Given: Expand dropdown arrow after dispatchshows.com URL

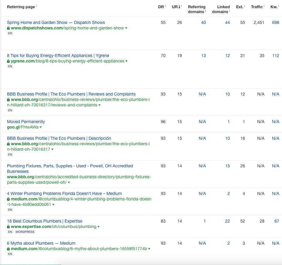Looking at the screenshot, I should (x=126, y=28).
